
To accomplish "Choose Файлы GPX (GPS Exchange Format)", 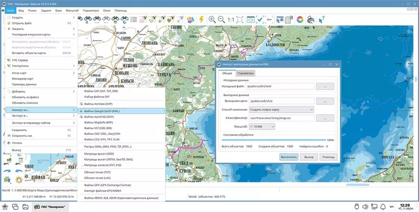I will click(121, 185).
